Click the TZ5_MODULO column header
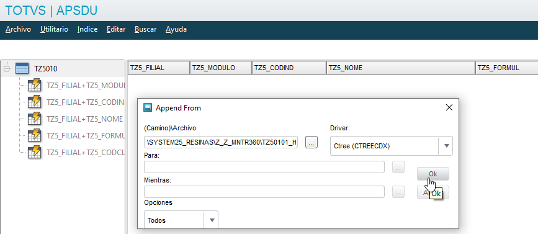The image size is (538, 234). [x=221, y=68]
